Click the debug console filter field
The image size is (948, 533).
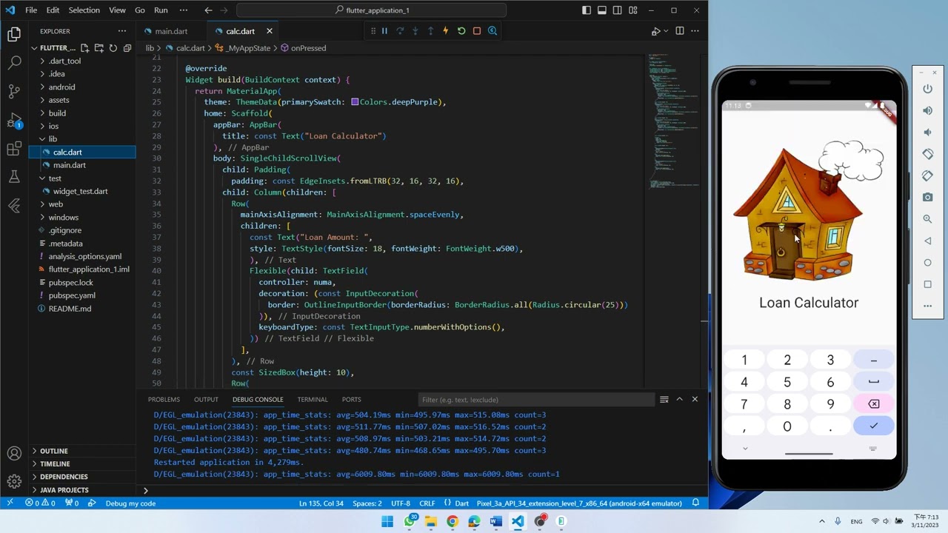tap(537, 400)
